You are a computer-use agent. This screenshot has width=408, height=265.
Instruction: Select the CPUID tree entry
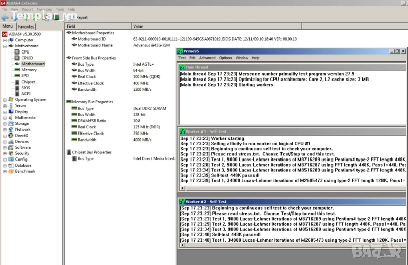coord(27,58)
